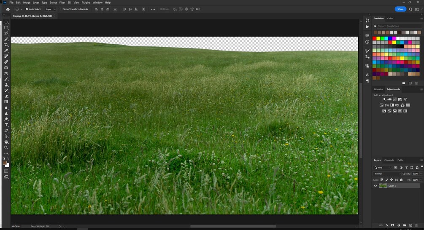Toggle lock position
Image resolution: width=424 pixels, height=230 pixels.
(x=392, y=180)
